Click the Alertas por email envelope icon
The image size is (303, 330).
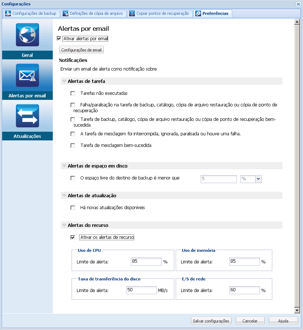pyautogui.click(x=27, y=75)
